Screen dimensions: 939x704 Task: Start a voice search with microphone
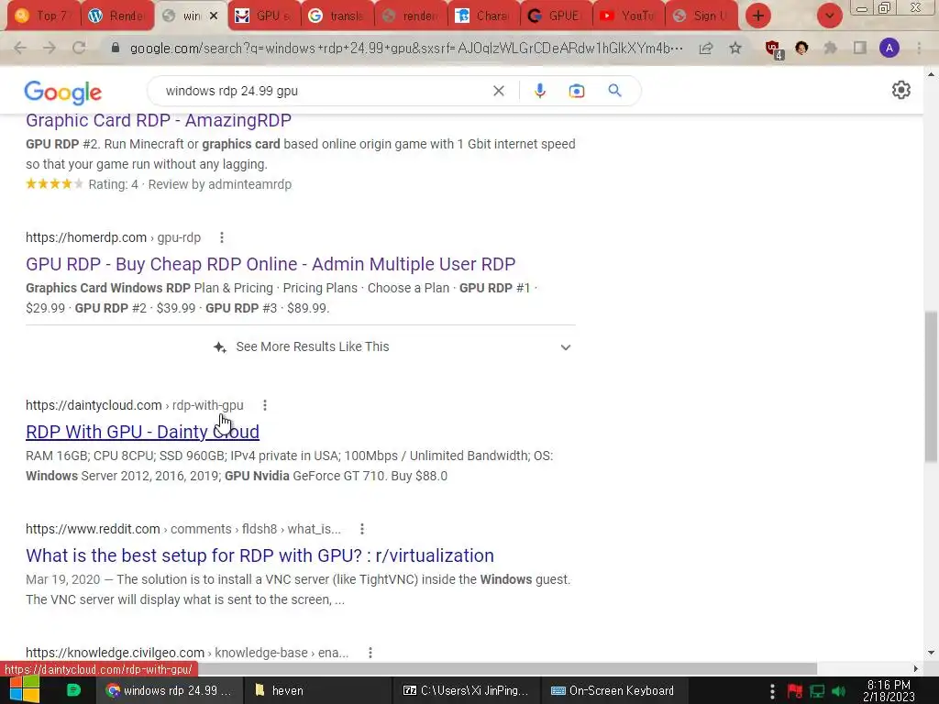pos(539,91)
